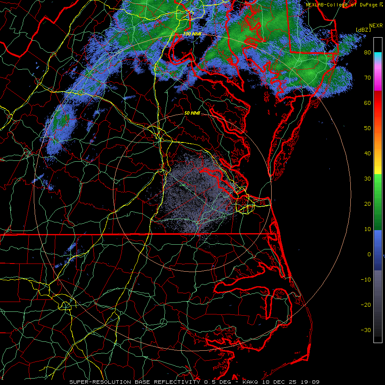Click the -30 dBZ scale value

[x=366, y=330]
